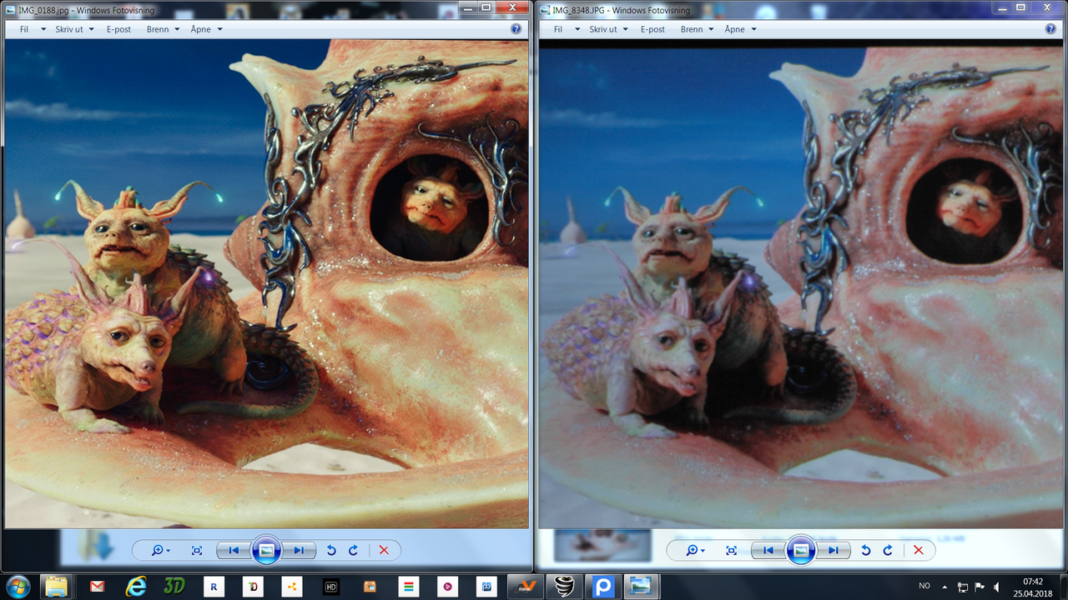Rotate clockwise in IMG_8348 window

tap(887, 550)
